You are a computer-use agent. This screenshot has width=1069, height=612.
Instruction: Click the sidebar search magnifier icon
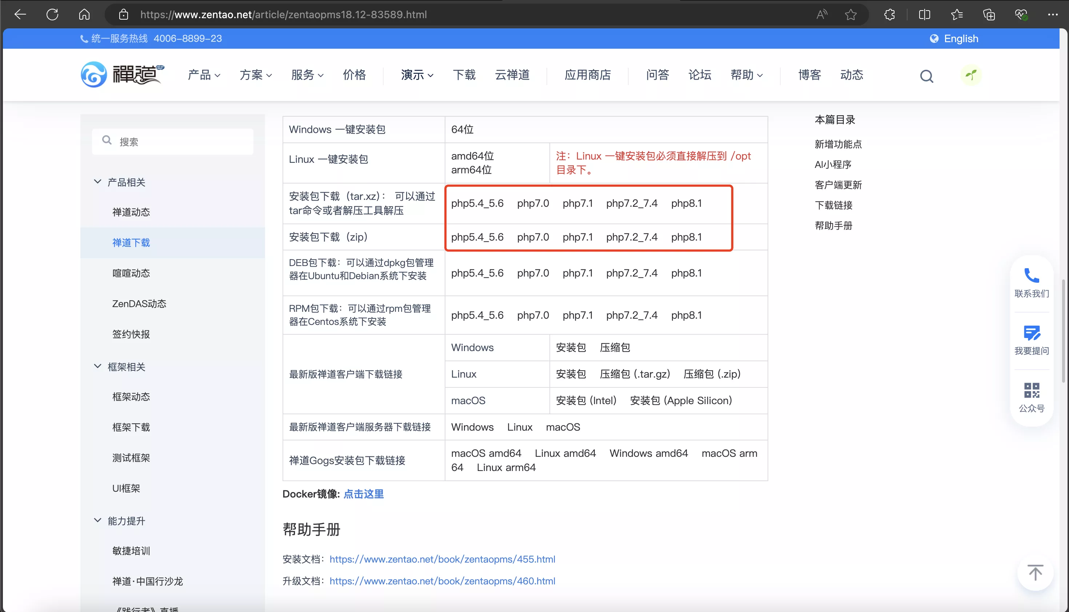[x=107, y=140]
